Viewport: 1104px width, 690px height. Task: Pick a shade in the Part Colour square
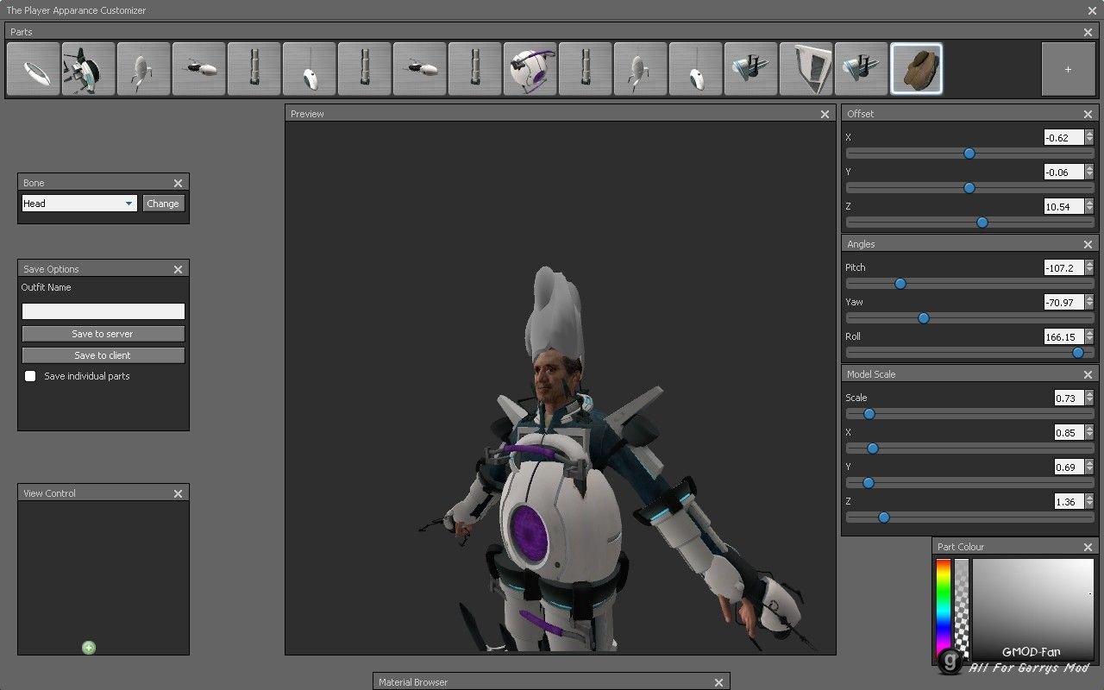tap(1032, 609)
